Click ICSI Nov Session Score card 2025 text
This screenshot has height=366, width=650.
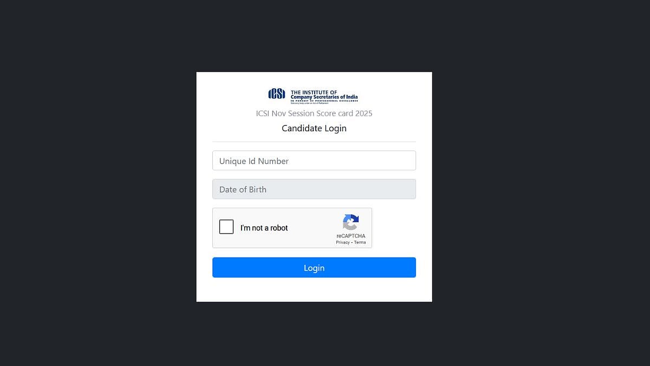314,113
